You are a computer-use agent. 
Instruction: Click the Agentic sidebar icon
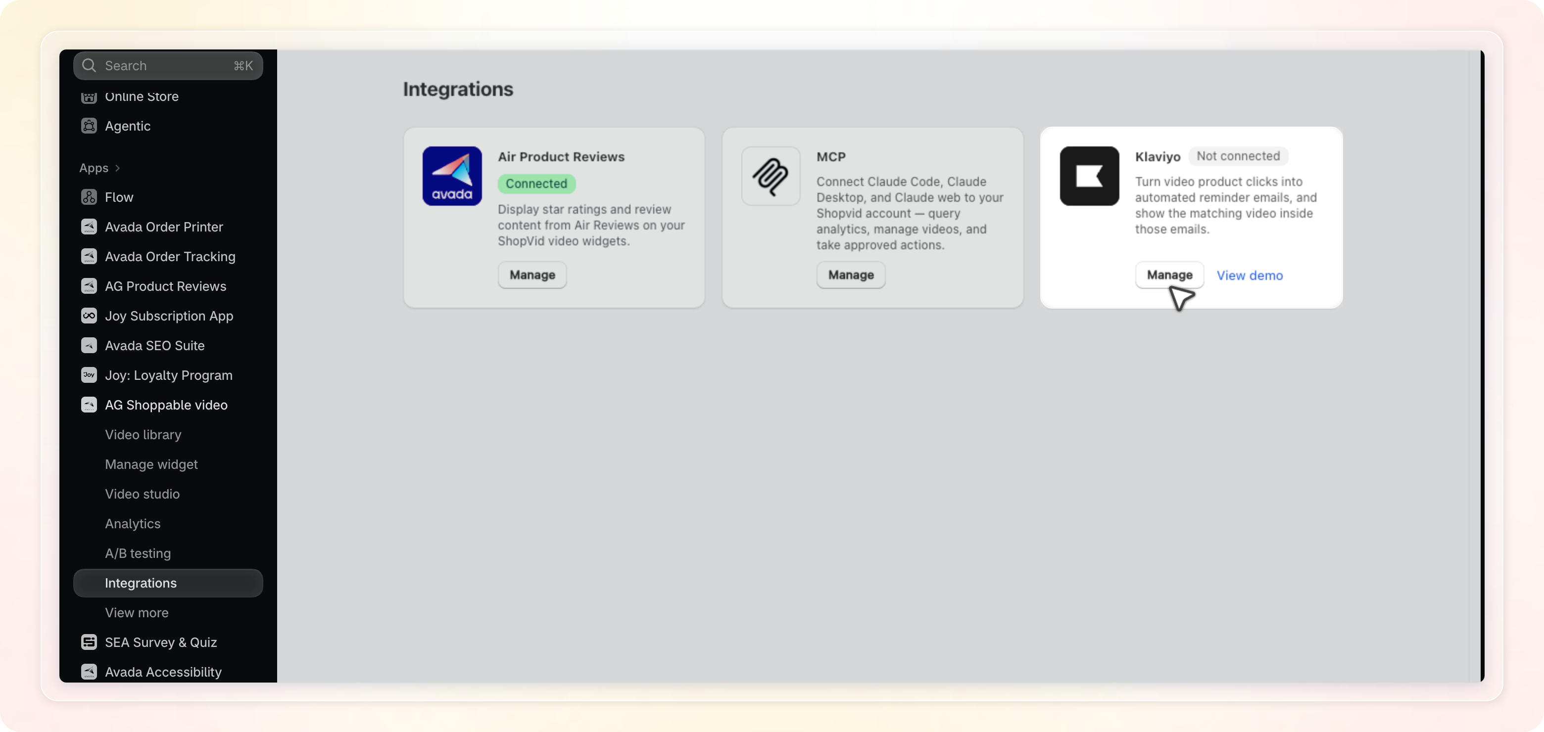pyautogui.click(x=89, y=126)
